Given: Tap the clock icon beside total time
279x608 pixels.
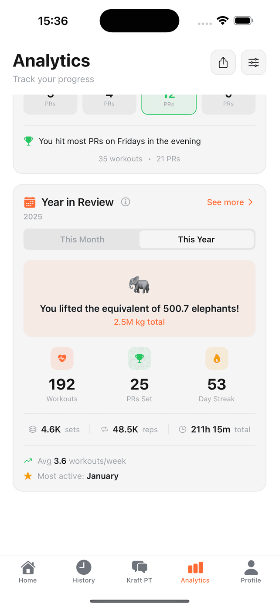Looking at the screenshot, I should [183, 429].
